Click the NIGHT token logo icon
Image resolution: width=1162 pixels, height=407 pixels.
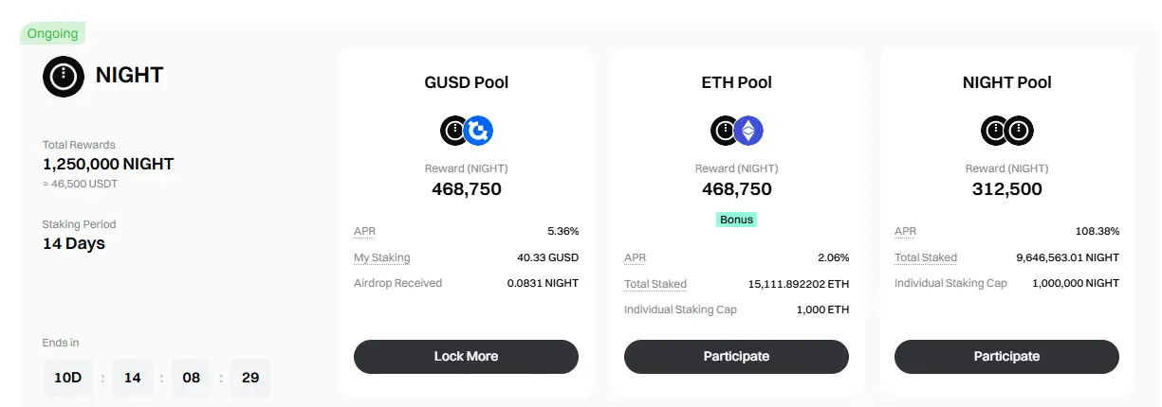click(64, 77)
